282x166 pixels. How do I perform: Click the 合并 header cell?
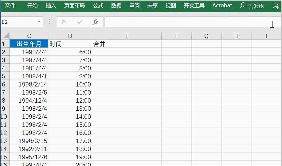(x=127, y=44)
